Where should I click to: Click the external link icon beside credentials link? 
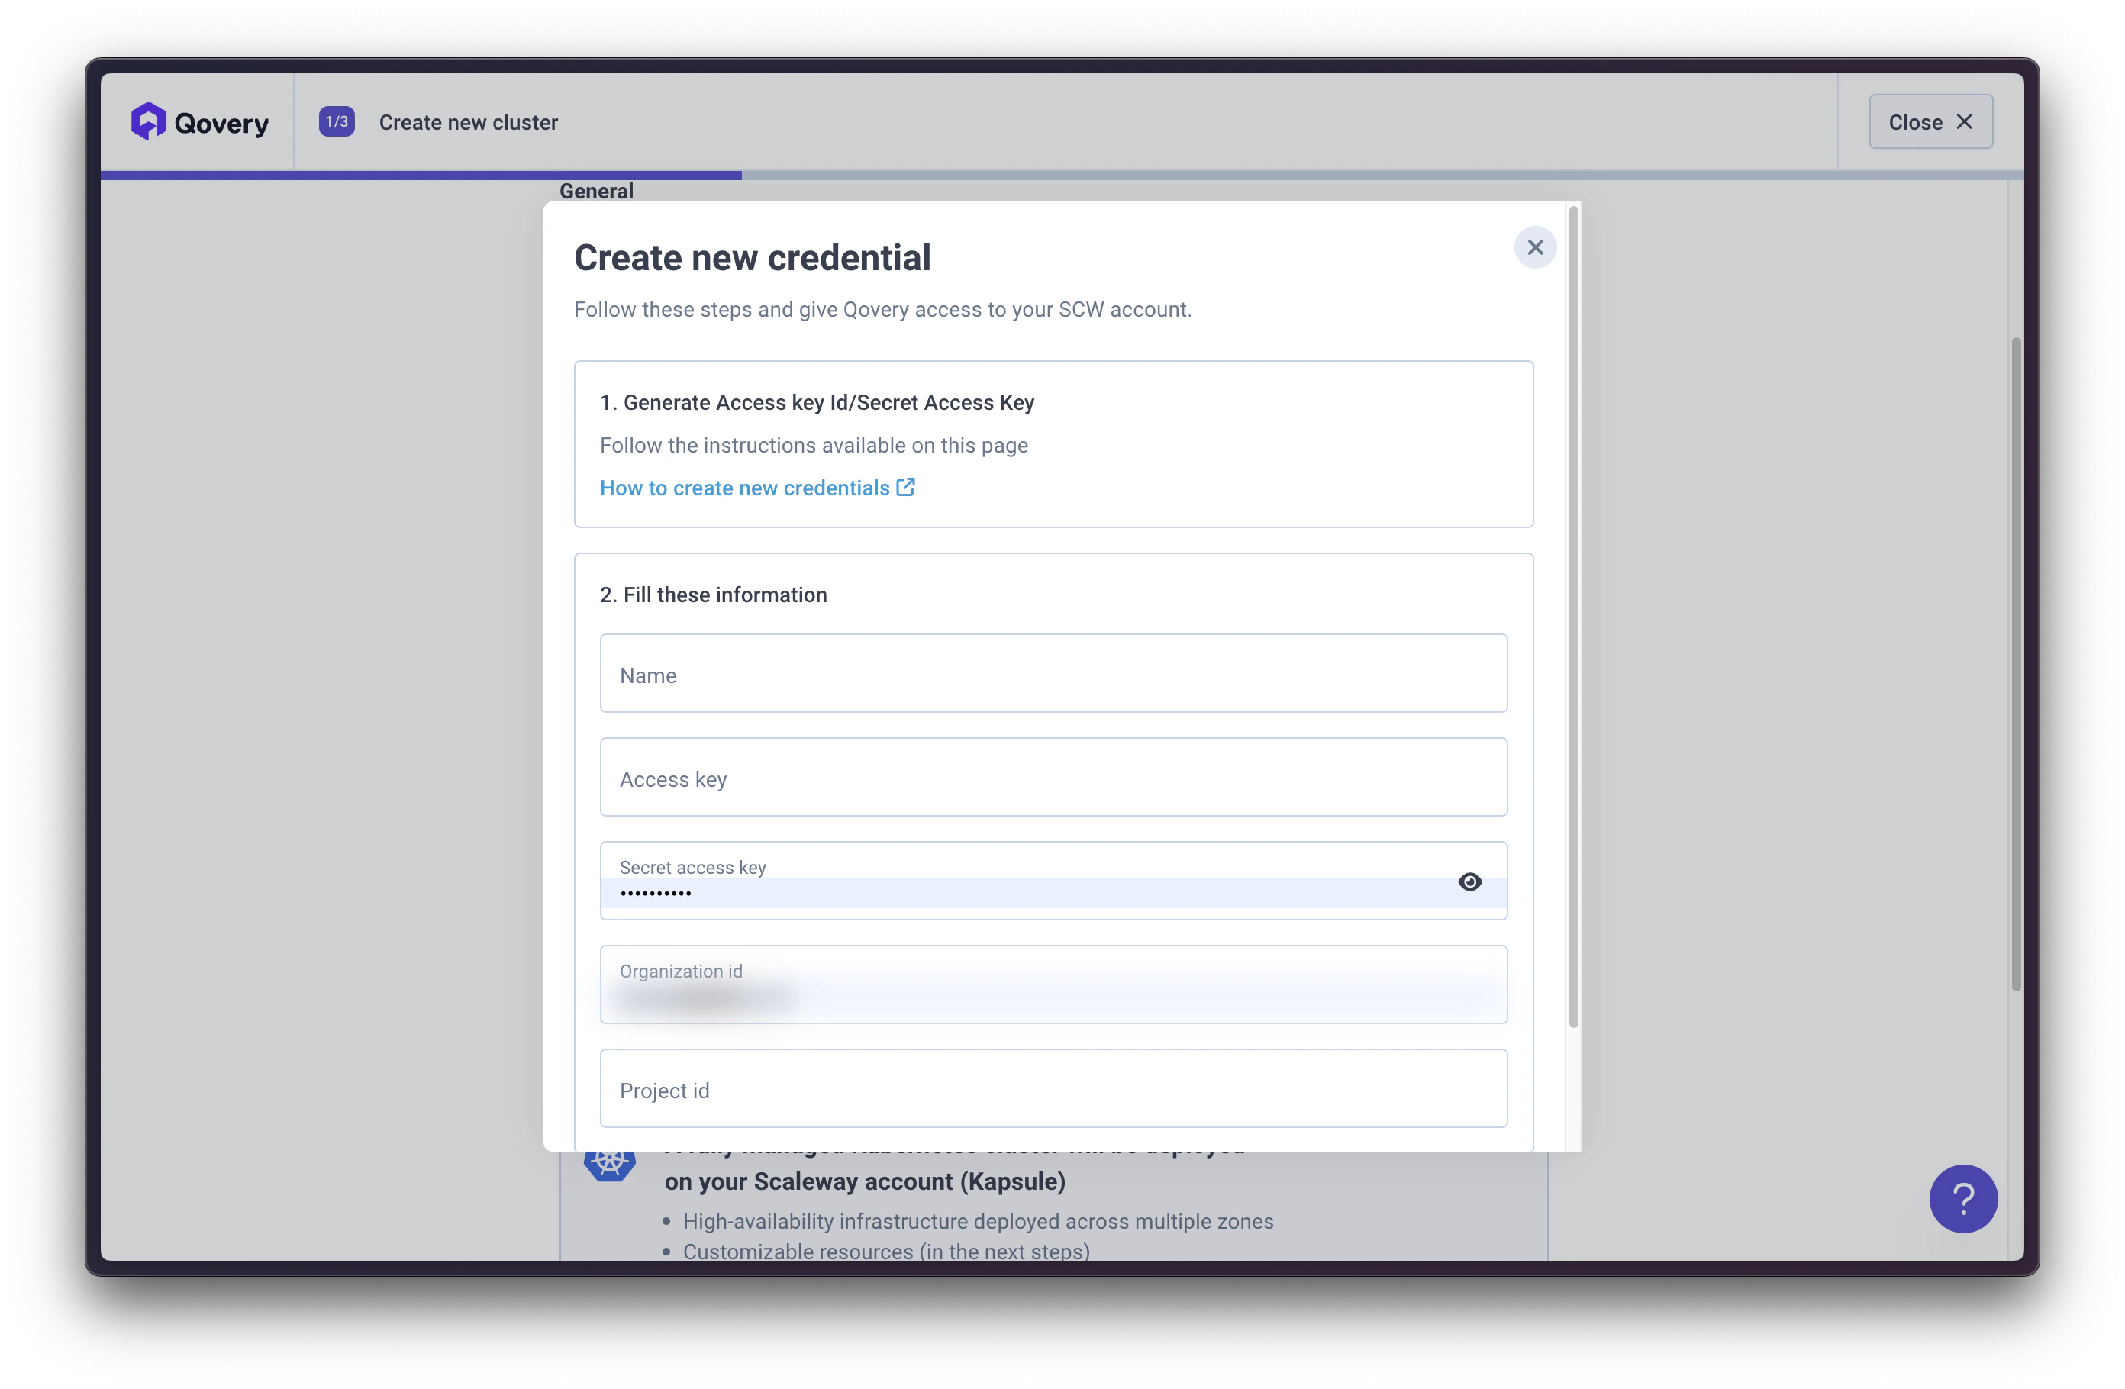(905, 488)
